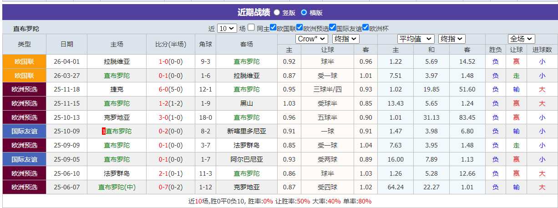This screenshot has width=558, height=208.
Task: Open the 6-0(5-0) score against 捷克
Action: point(171,89)
